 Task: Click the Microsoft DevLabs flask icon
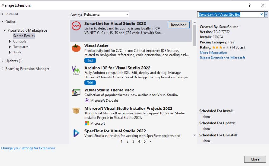[x=87, y=101]
